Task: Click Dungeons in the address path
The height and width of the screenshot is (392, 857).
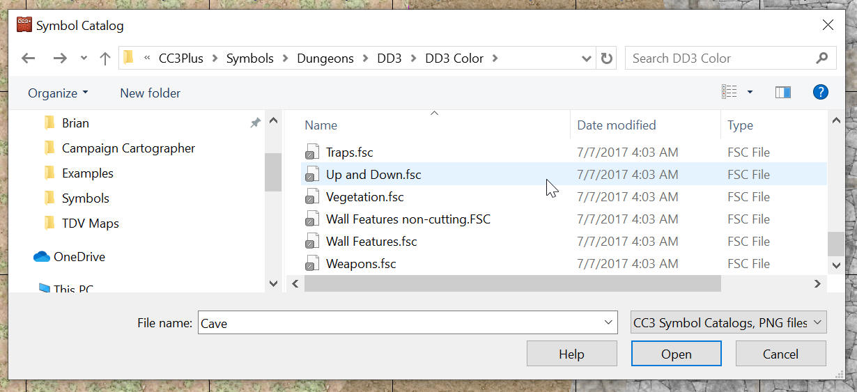Action: point(325,58)
